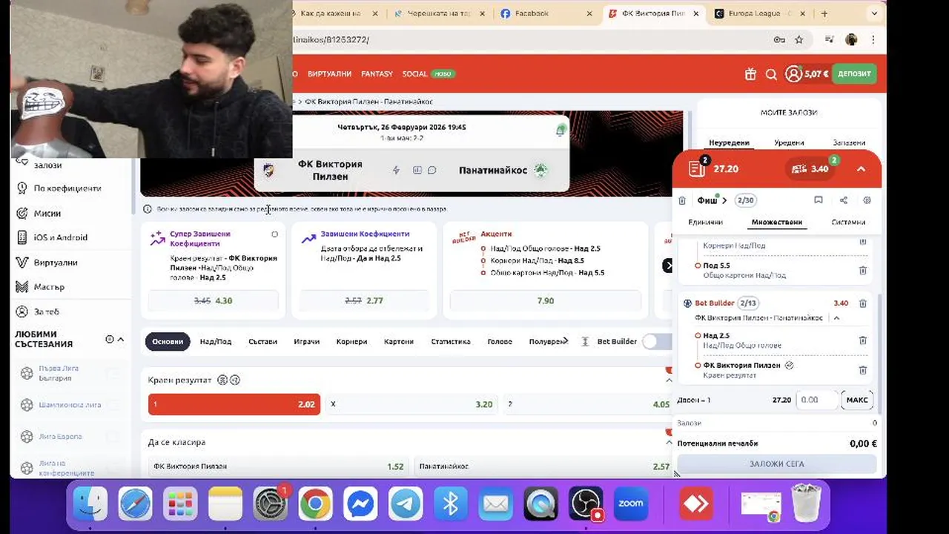
Task: Switch to the Facebook browser tab
Action: point(545,13)
